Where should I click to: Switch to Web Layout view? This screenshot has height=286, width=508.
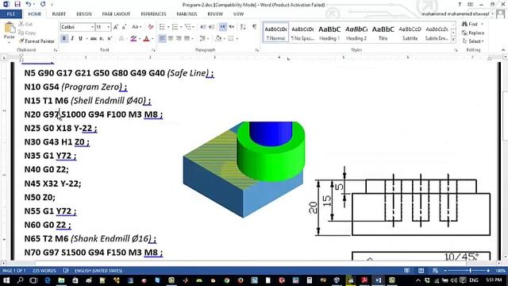[435, 270]
